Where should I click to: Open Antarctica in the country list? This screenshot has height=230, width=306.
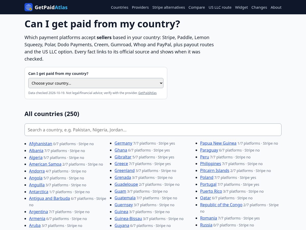[x=39, y=192]
